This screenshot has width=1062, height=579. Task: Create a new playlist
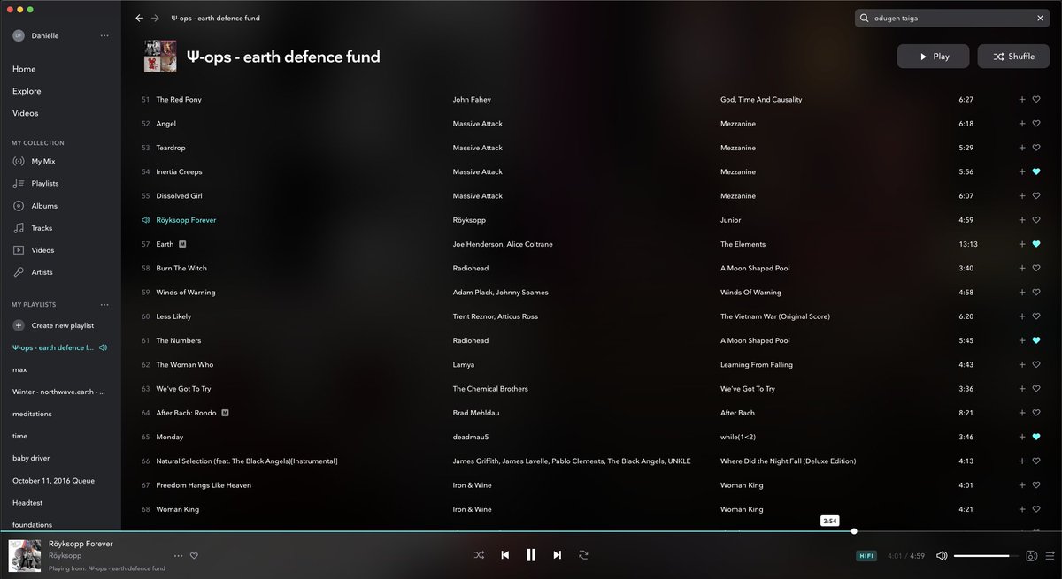point(53,325)
